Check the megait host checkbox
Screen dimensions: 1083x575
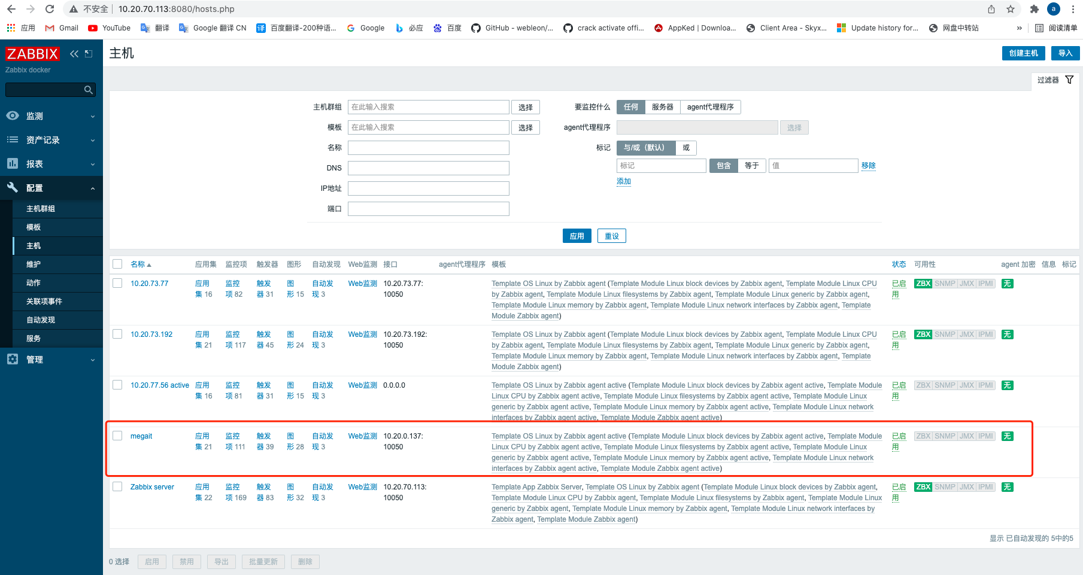pos(117,436)
